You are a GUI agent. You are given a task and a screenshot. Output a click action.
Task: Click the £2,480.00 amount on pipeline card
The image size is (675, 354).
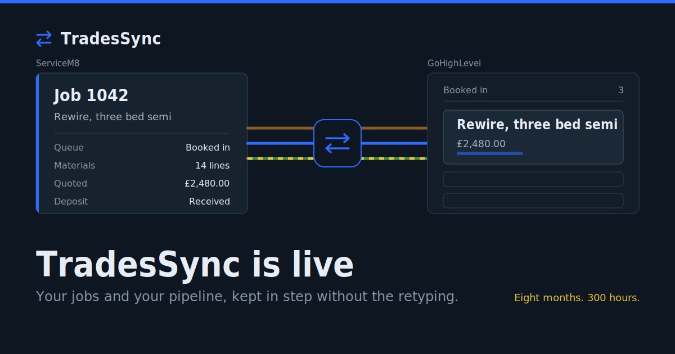point(481,144)
